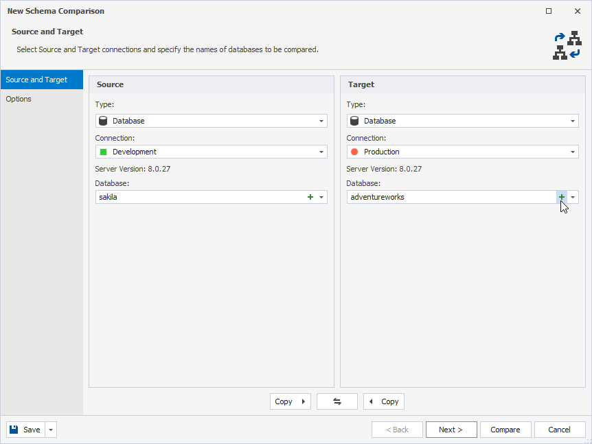Expand the Source Database list arrow
This screenshot has height=444, width=592.
(x=321, y=197)
